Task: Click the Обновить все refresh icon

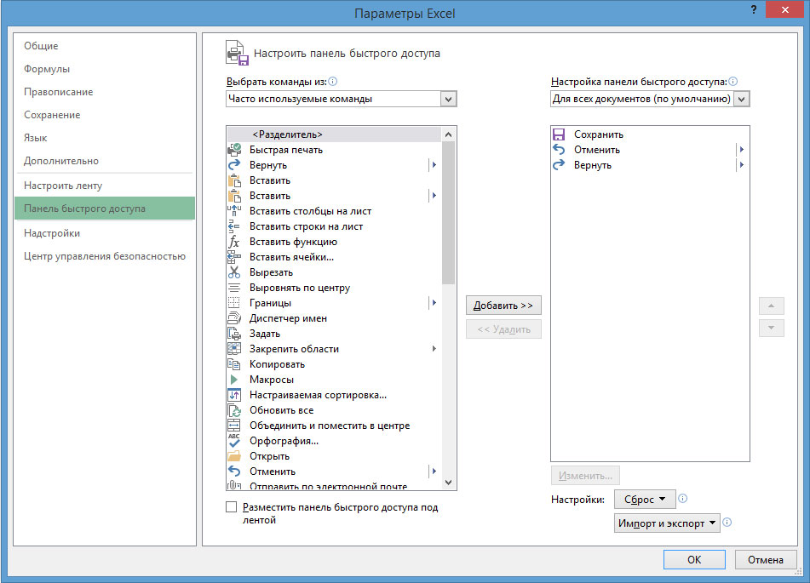Action: click(234, 410)
